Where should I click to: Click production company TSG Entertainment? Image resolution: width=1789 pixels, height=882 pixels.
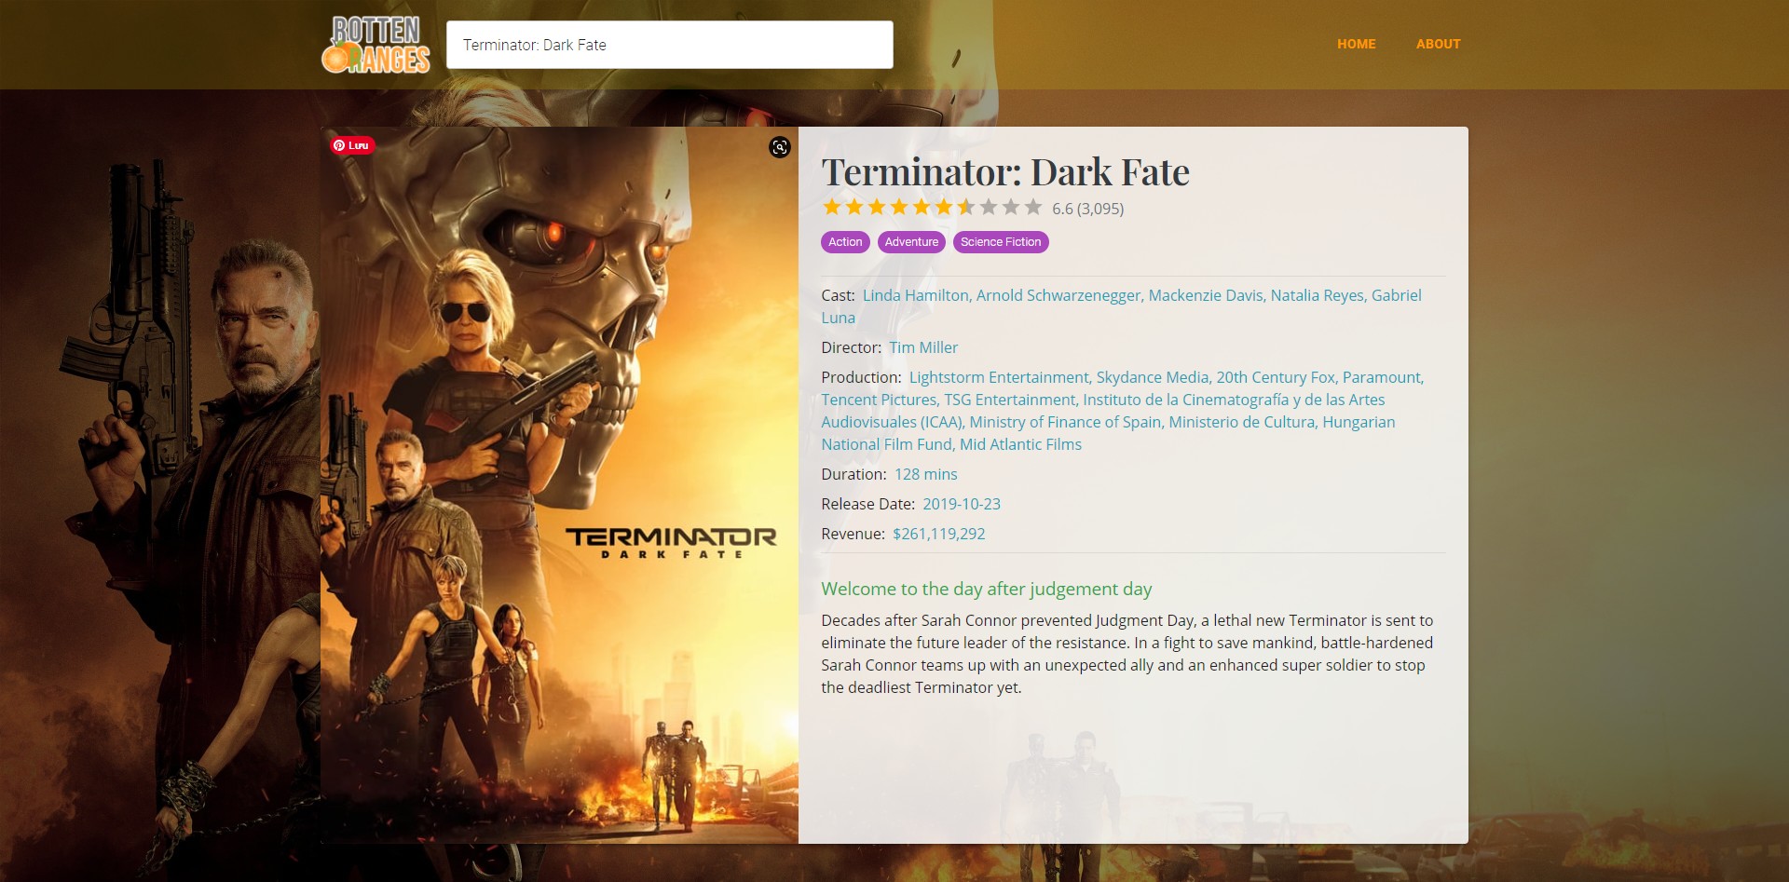click(x=1010, y=400)
